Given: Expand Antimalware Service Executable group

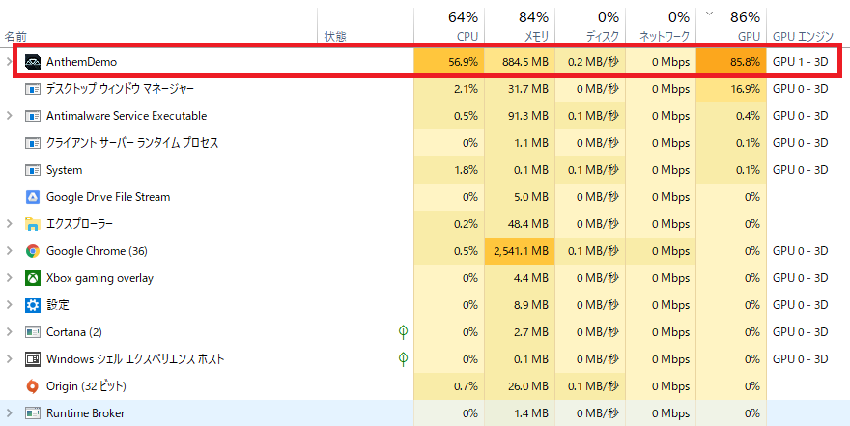Looking at the screenshot, I should click(x=9, y=116).
